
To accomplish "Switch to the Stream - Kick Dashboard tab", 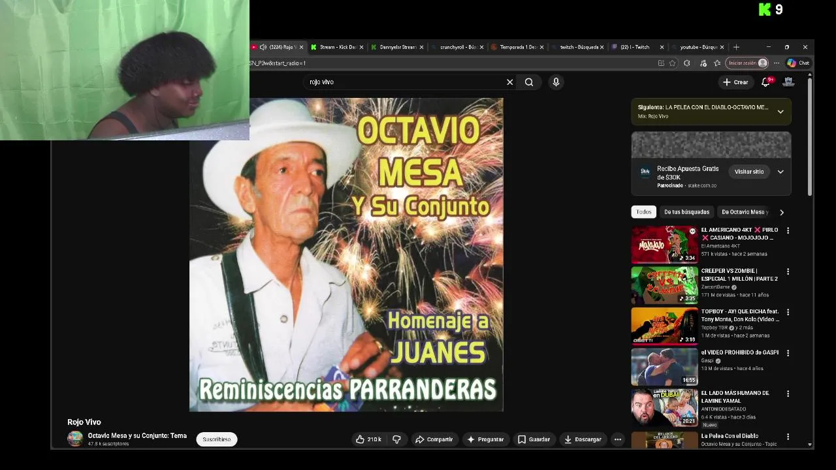I will [337, 47].
